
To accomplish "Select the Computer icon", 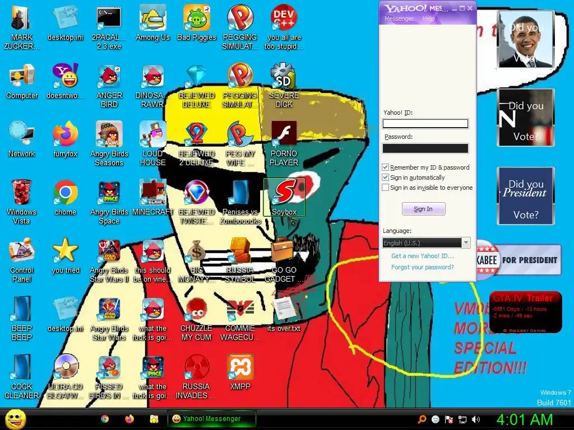I will coord(22,82).
